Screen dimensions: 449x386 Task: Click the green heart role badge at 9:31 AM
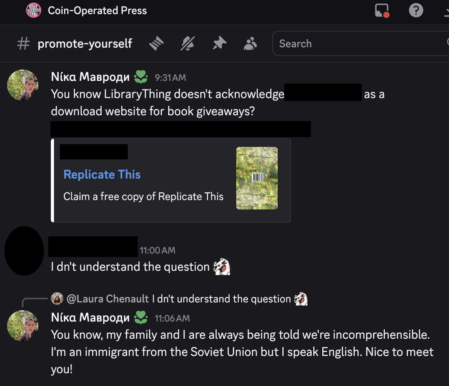click(141, 77)
